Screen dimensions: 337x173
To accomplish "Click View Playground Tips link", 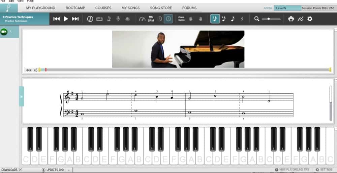I will (x=292, y=170).
